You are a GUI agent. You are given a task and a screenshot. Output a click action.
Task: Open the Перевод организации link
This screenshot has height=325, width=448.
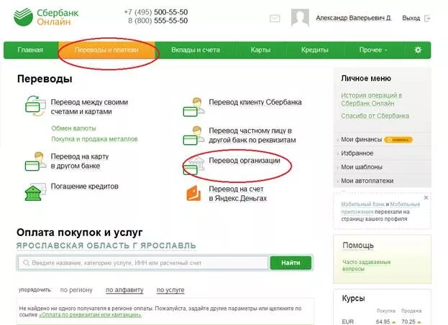[244, 161]
